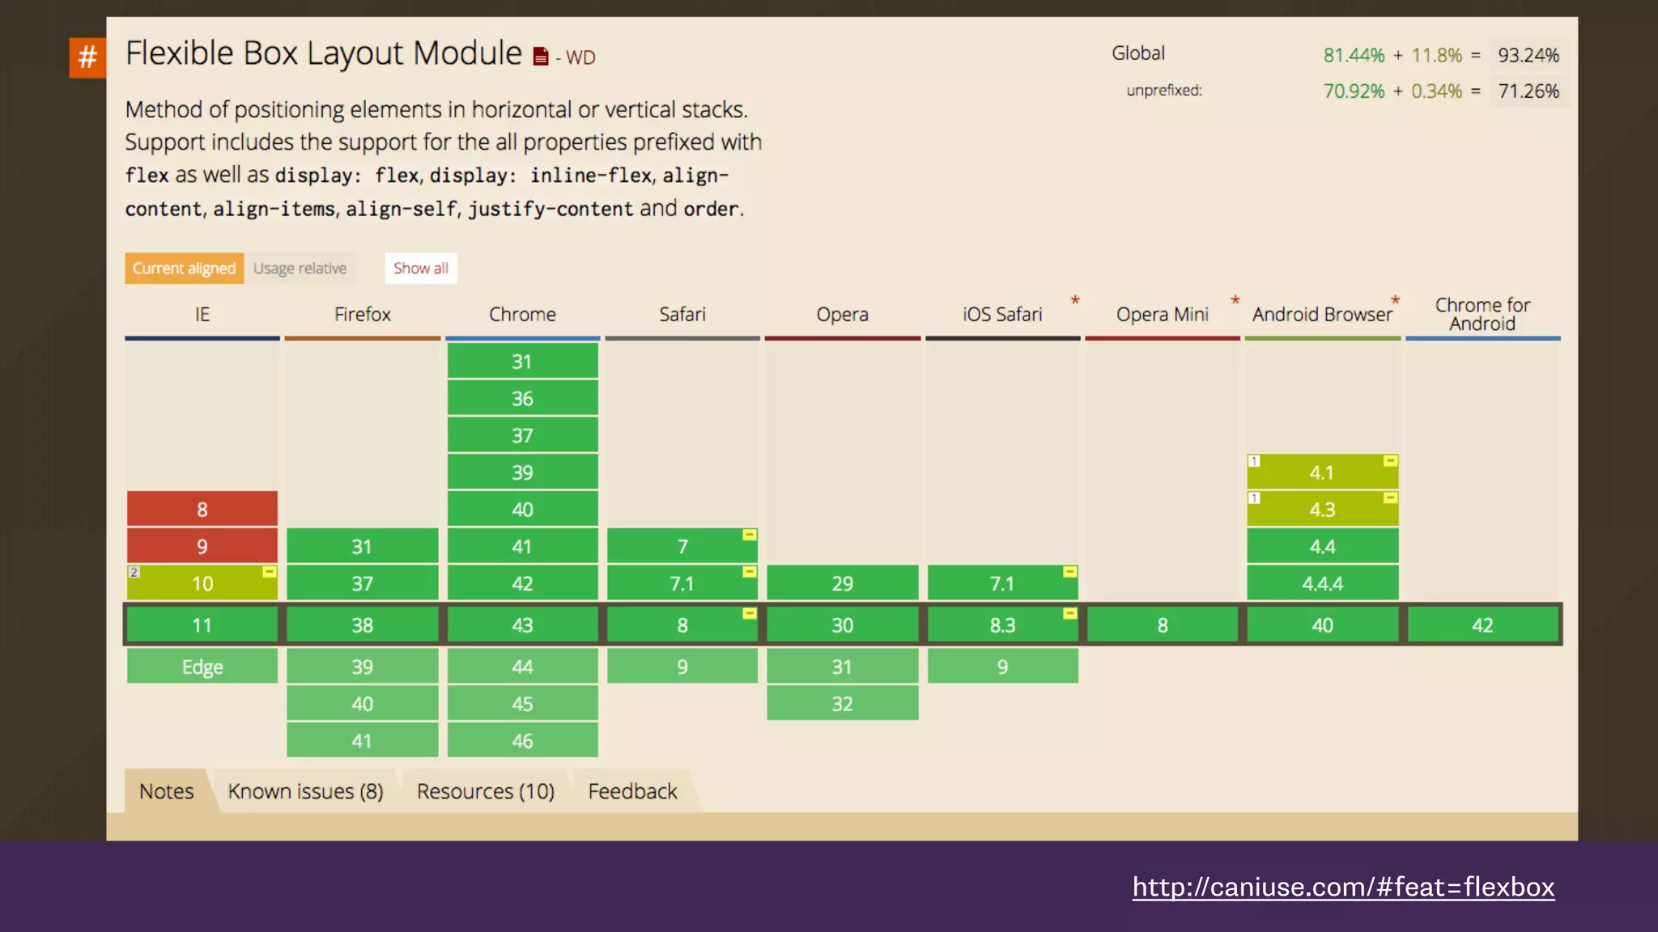Select the Current aligned view
The height and width of the screenshot is (932, 1658).
184,269
